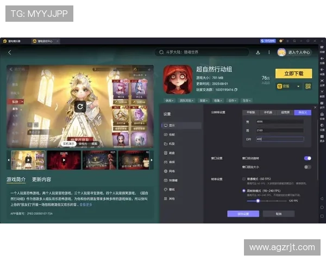Click the yellow 立即下载 button

point(293,73)
